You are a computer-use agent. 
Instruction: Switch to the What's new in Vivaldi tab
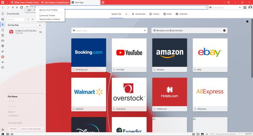25,3
